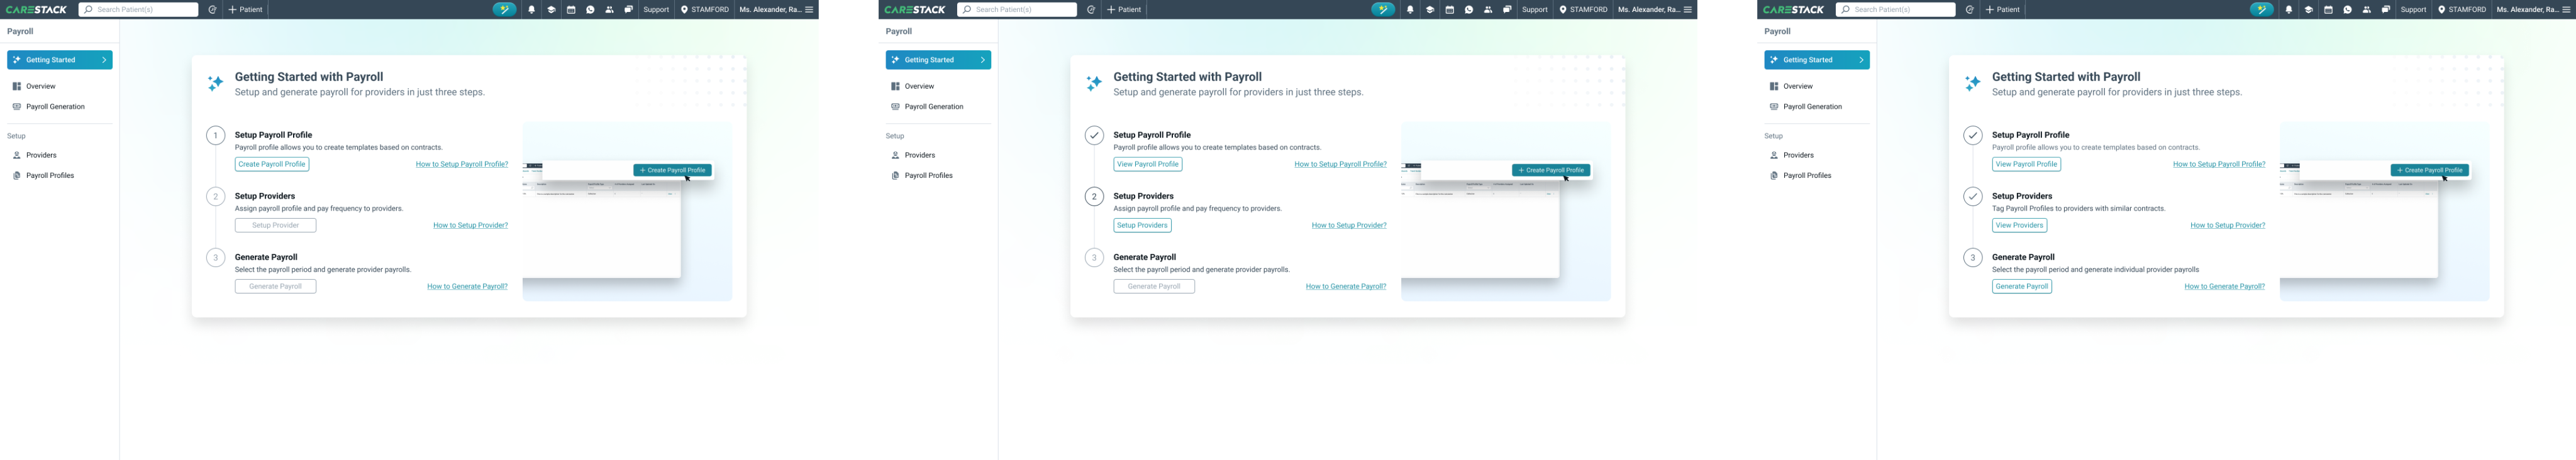Click the Setup Providers button in middle screen
The image size is (2576, 460).
[x=1142, y=225]
